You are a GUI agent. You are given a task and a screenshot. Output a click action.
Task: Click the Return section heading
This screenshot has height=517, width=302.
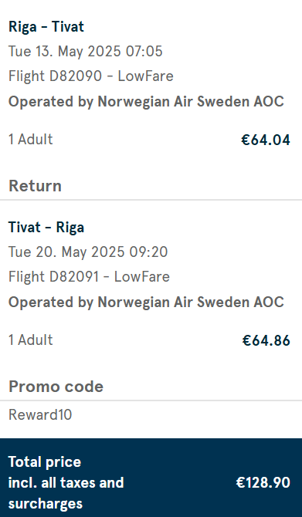(35, 186)
